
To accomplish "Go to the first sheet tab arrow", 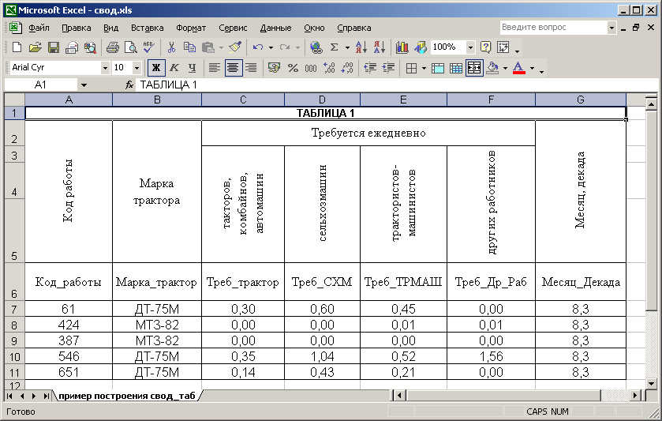I will [9, 396].
